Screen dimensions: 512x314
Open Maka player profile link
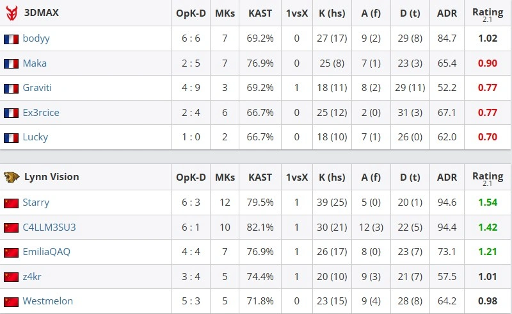click(35, 63)
